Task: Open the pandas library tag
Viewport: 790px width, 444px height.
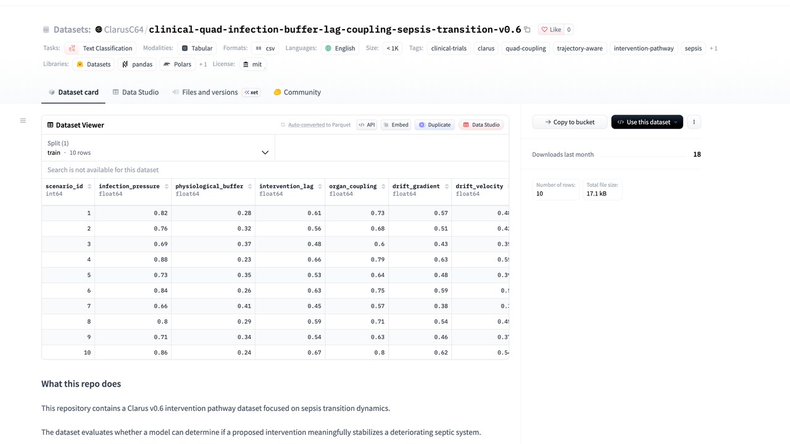Action: pyautogui.click(x=137, y=64)
